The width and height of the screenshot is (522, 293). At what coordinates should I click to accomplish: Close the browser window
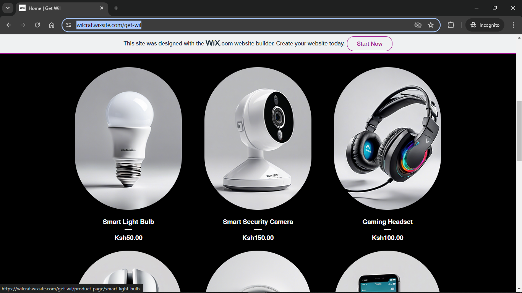513,8
